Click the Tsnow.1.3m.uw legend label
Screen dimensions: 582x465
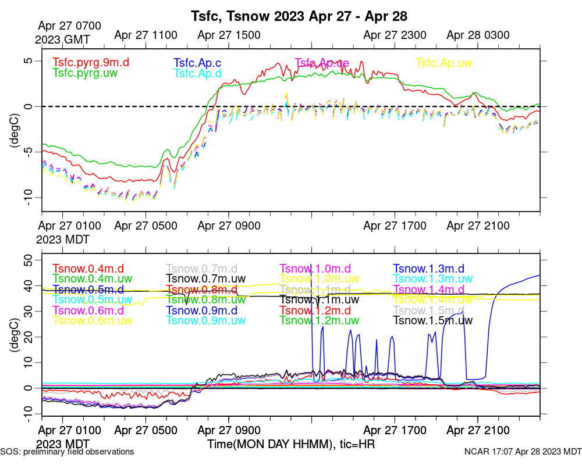coord(433,278)
